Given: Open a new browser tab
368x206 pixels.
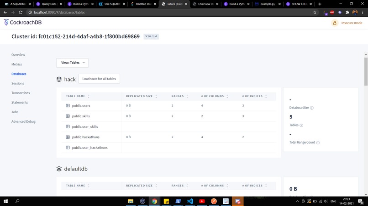Looking at the screenshot, I should pyautogui.click(x=320, y=4).
